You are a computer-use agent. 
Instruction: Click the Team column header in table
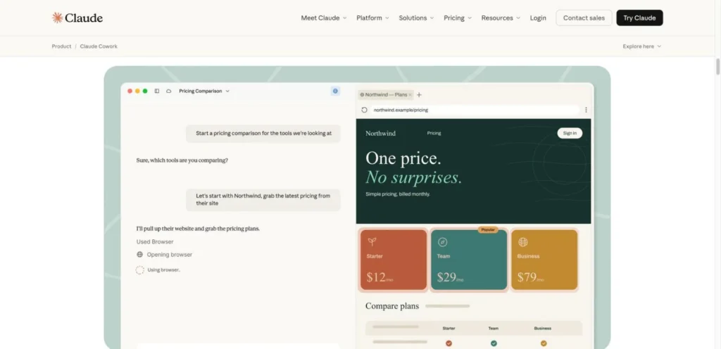494,329
